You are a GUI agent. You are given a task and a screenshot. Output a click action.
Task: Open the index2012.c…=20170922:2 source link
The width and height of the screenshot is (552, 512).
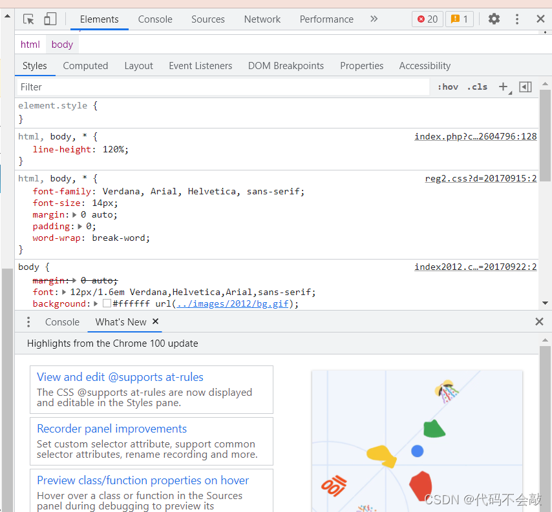(x=475, y=267)
